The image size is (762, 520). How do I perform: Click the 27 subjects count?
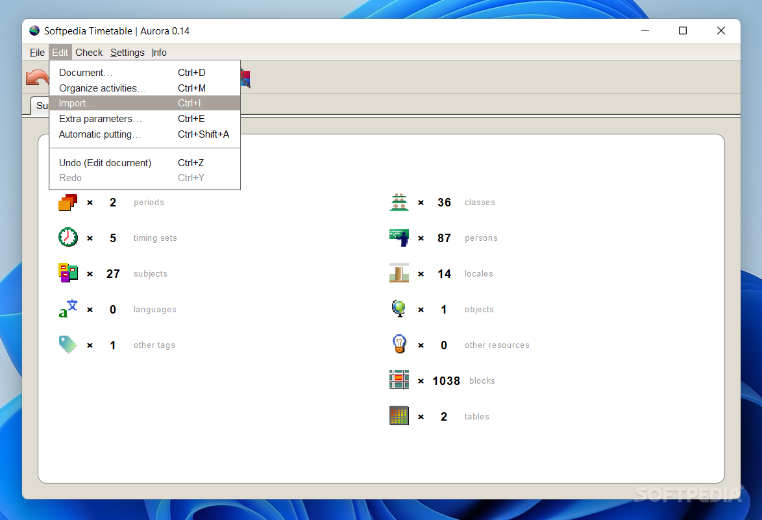113,273
